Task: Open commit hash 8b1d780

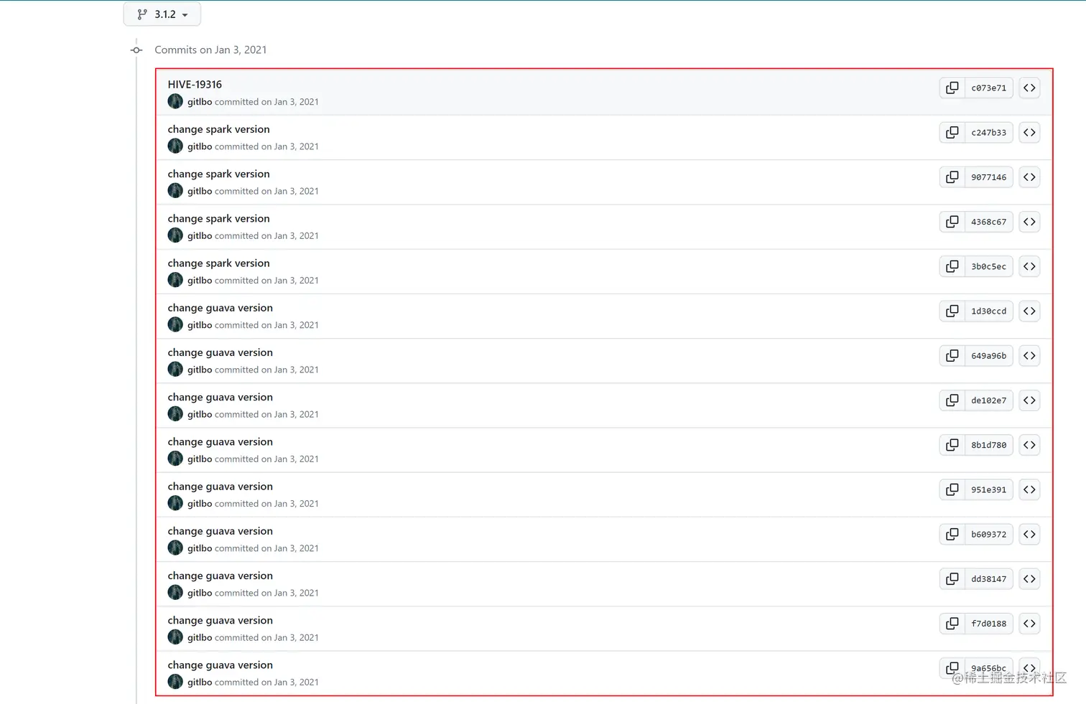Action: point(989,445)
